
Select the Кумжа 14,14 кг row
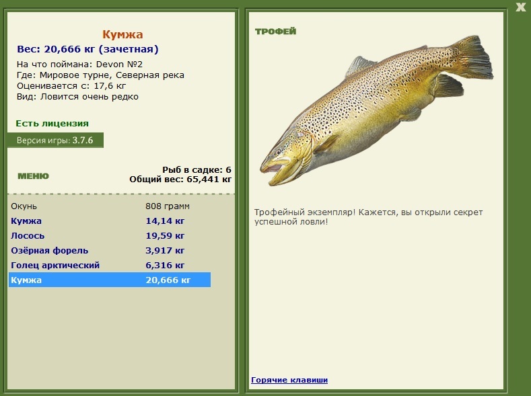pos(110,221)
